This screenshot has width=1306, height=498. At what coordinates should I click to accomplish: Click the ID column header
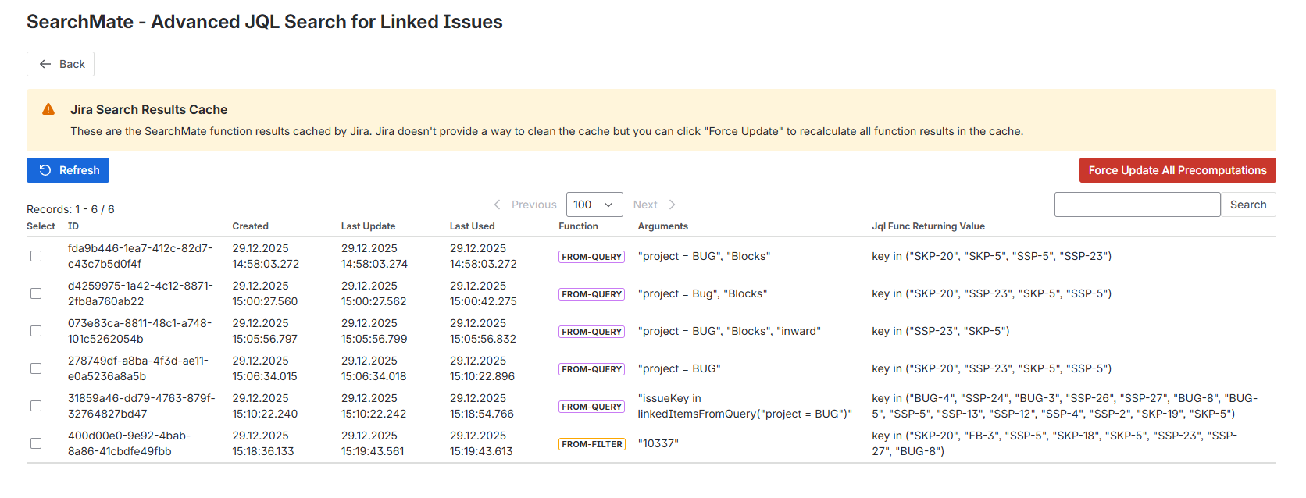73,226
